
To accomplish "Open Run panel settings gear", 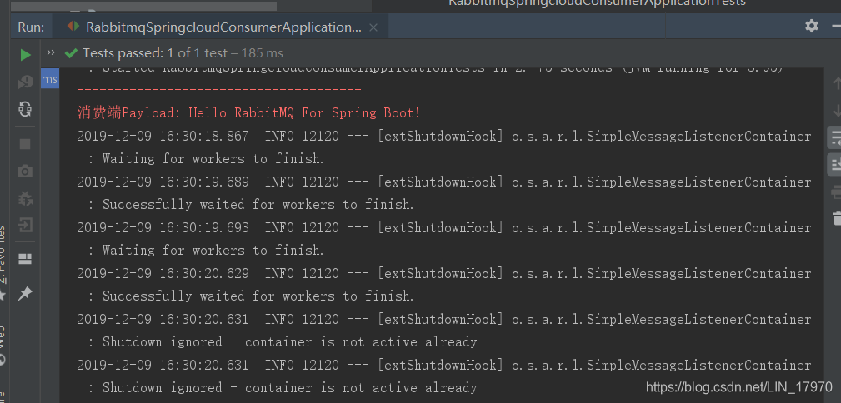I will [812, 26].
